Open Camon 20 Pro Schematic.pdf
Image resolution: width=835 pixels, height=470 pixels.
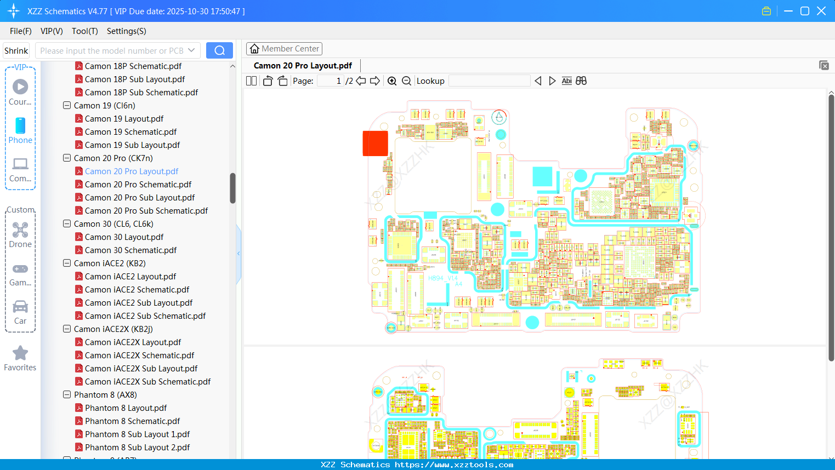(x=138, y=184)
